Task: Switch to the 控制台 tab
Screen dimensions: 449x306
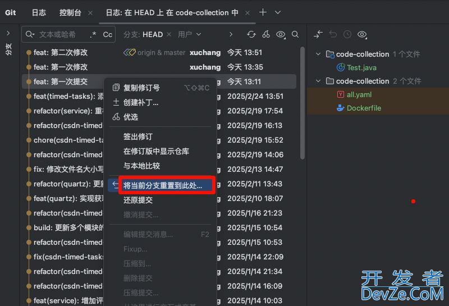Action: pyautogui.click(x=70, y=12)
